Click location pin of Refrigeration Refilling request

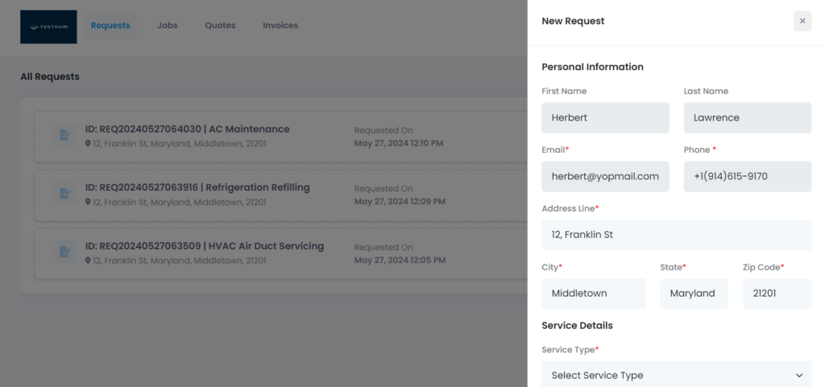click(x=88, y=202)
